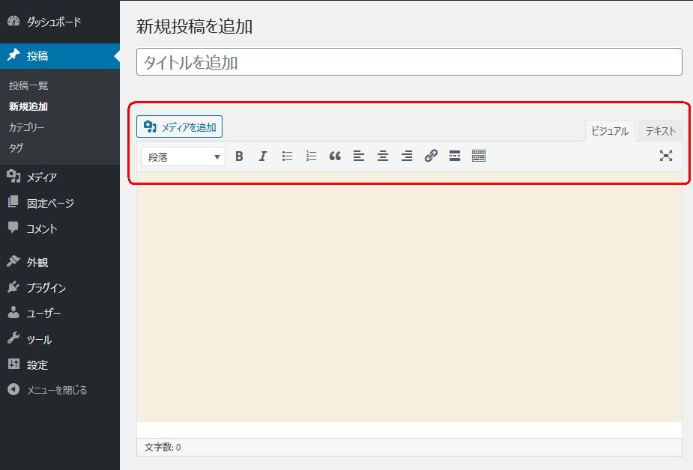Toggle bold formatting in the editor toolbar
The image size is (693, 470).
click(x=239, y=156)
